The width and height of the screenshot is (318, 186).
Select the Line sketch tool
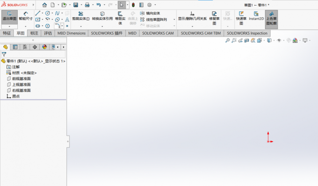click(38, 14)
